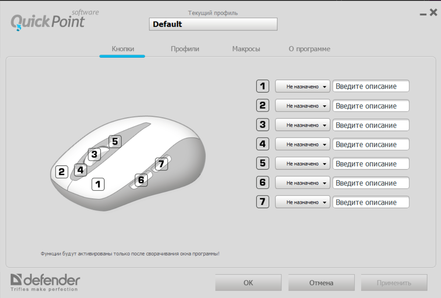The image size is (441, 298).
Task: Click the Отмена button
Action: click(x=321, y=283)
